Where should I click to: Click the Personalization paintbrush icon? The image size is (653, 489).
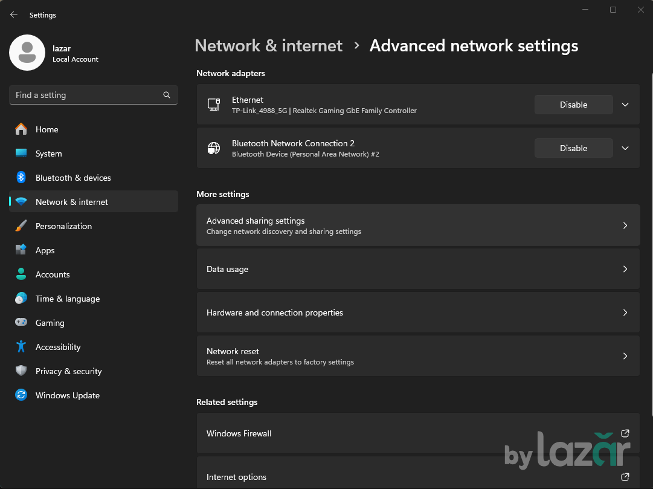pyautogui.click(x=21, y=226)
